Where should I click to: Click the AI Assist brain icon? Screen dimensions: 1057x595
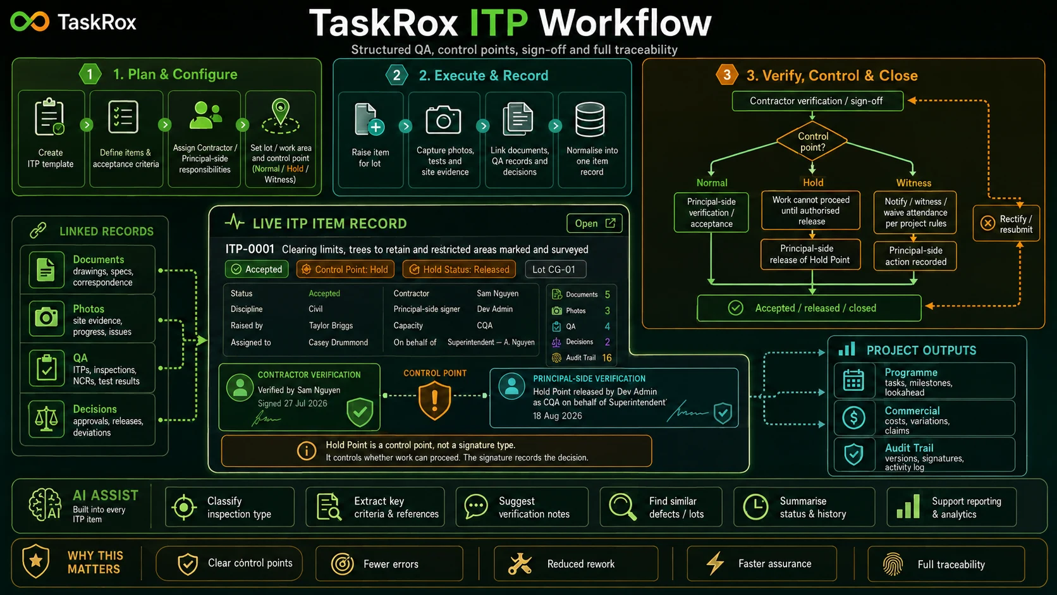click(x=46, y=505)
